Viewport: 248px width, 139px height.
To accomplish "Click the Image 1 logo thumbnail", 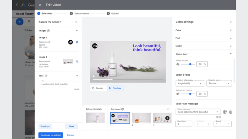I will [x=70, y=42].
